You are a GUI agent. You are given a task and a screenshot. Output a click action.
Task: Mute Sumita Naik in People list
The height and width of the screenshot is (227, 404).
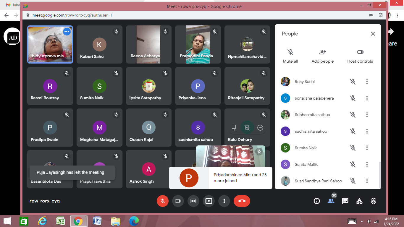tap(353, 148)
